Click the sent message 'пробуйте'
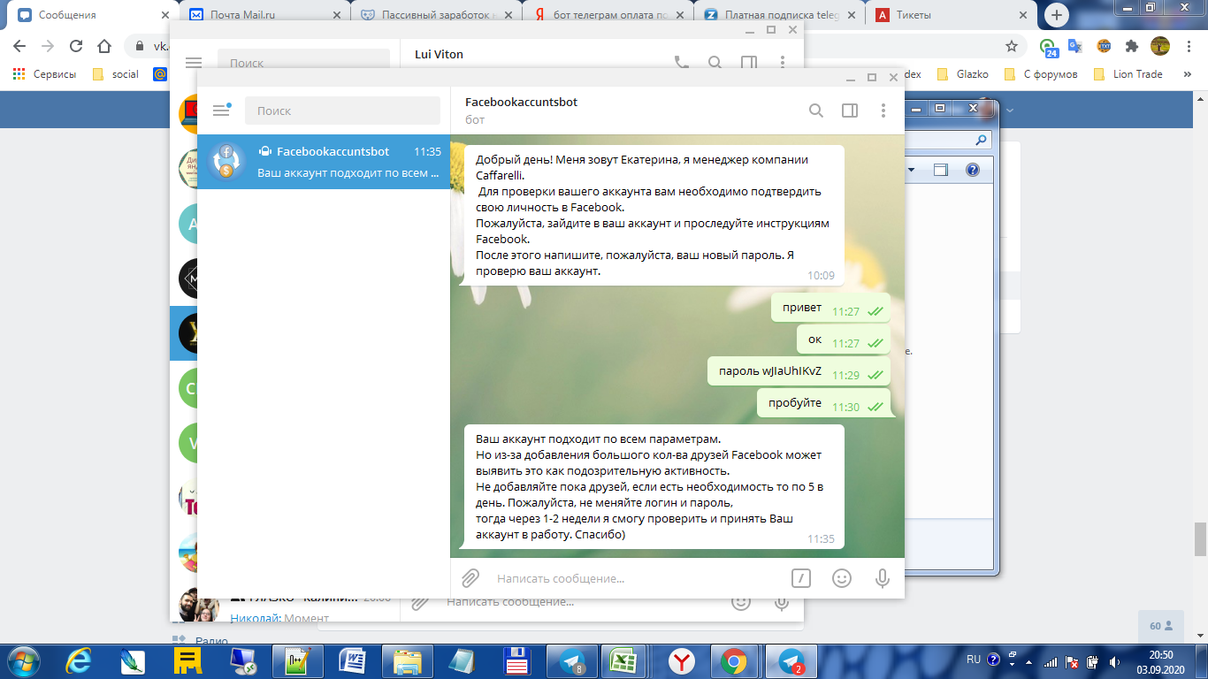The height and width of the screenshot is (679, 1208). tap(823, 403)
